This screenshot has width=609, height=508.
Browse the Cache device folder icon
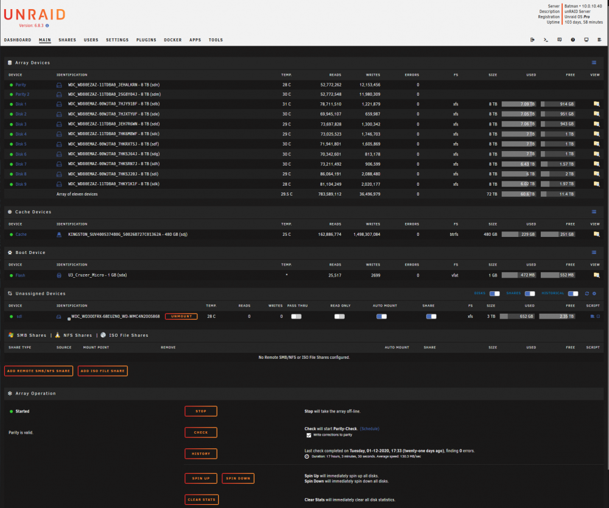[x=597, y=234]
